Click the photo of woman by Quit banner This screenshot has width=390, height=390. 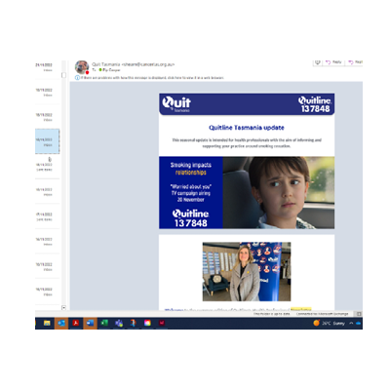247,272
